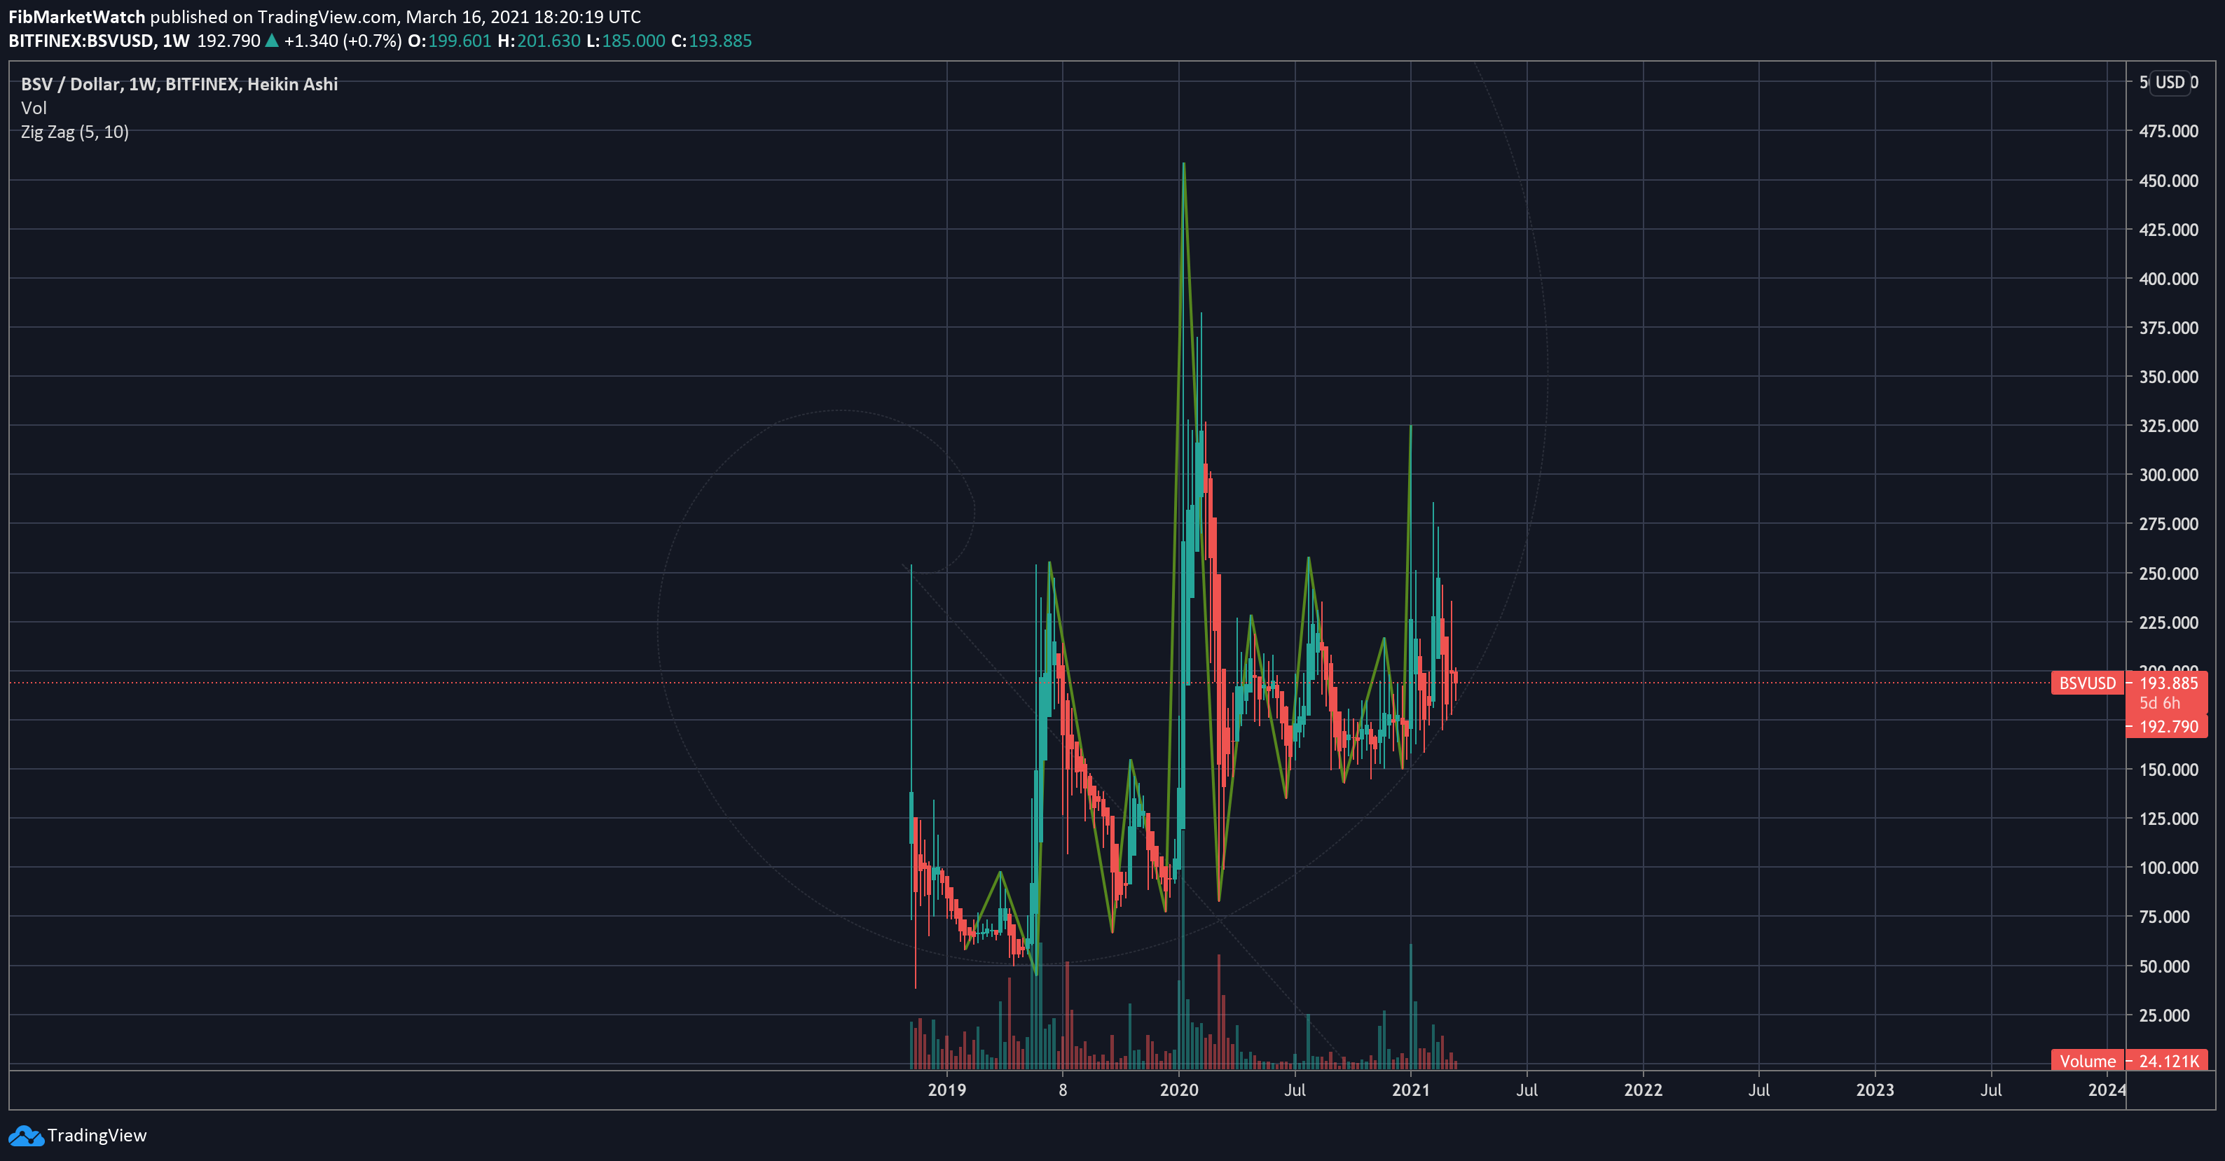Open the TradingView wordmark link
The height and width of the screenshot is (1161, 2225).
point(97,1135)
